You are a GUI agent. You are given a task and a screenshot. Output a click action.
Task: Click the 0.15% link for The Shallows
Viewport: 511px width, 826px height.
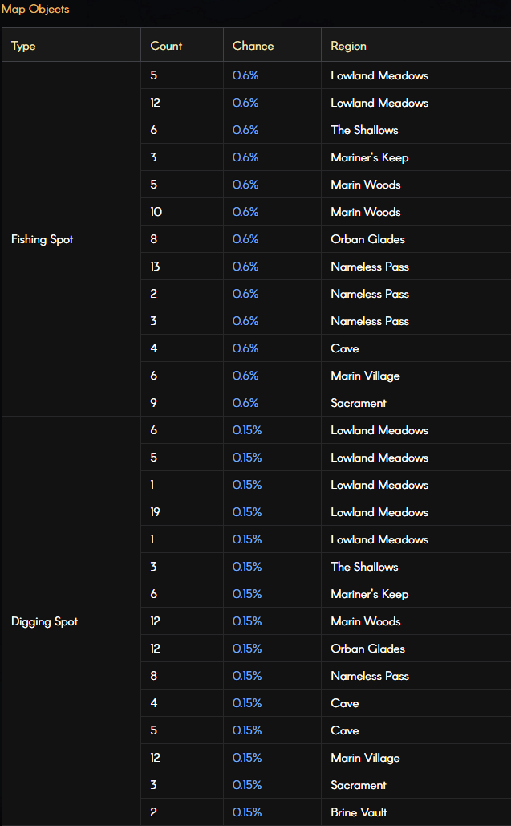point(247,567)
